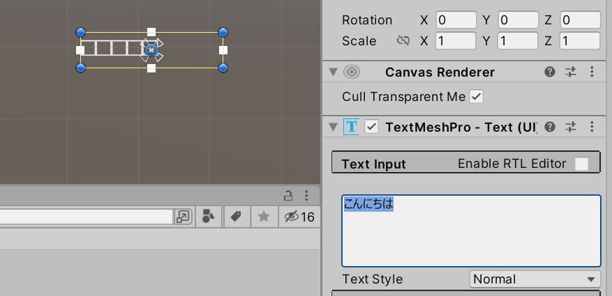The width and height of the screenshot is (612, 296).
Task: Open the Project panel three-dot options menu
Action: click(306, 196)
